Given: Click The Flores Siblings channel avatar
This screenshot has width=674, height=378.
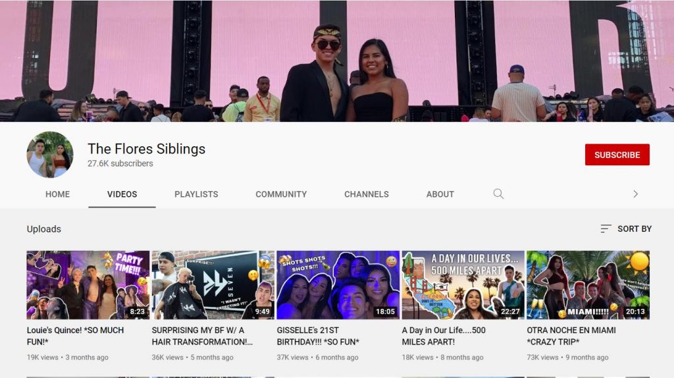Looking at the screenshot, I should (50, 155).
